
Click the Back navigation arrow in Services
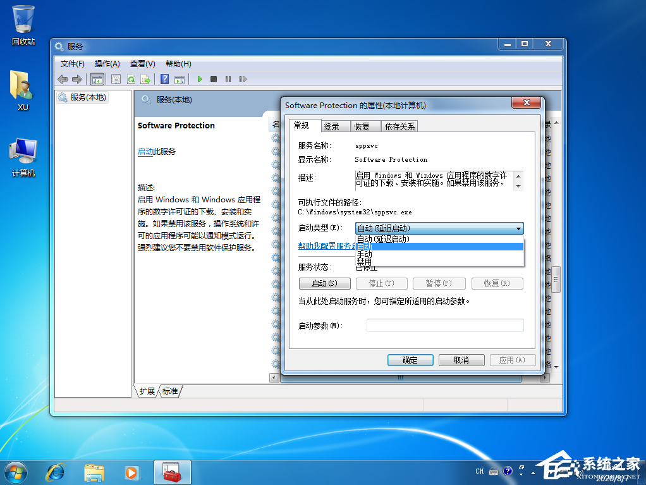(62, 79)
